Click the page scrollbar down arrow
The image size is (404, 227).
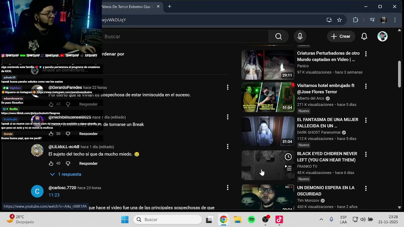point(399,207)
